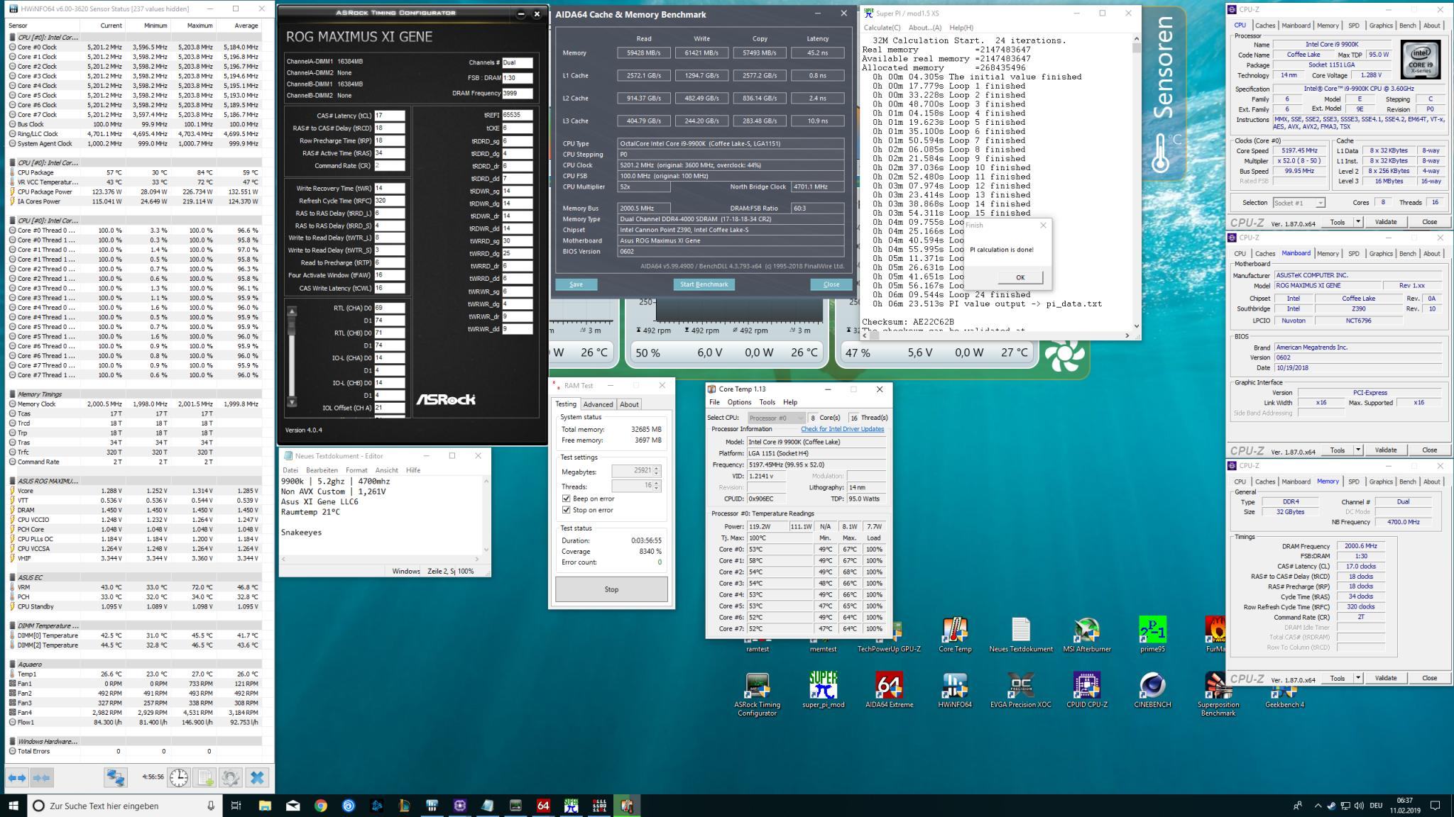Click Validate in top CPU-Z window
Screen dimensions: 1454x817
click(1385, 222)
